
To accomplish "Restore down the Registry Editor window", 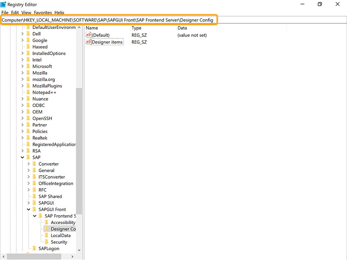I will [x=320, y=4].
